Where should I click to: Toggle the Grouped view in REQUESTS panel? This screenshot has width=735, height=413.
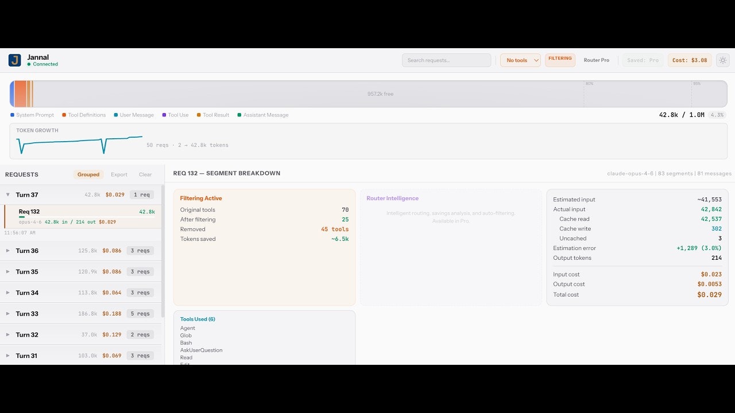click(x=88, y=174)
